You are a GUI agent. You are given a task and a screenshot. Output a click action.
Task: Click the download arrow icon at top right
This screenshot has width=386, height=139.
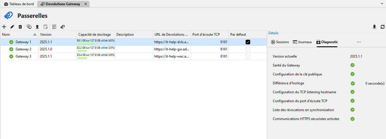tap(374, 27)
